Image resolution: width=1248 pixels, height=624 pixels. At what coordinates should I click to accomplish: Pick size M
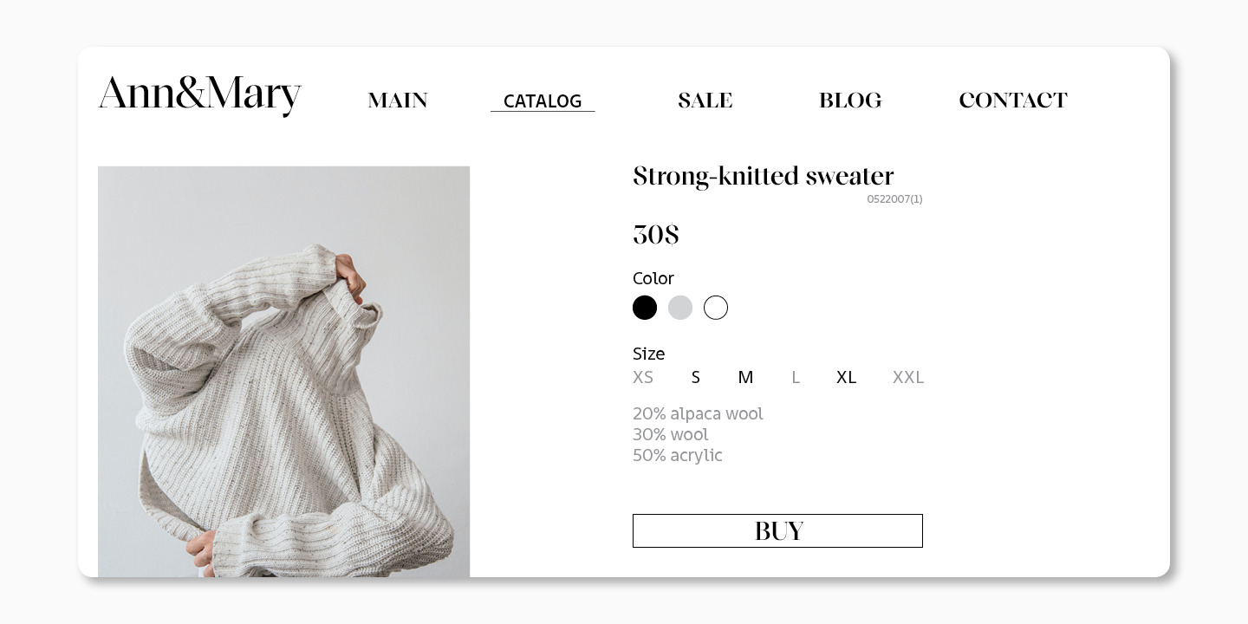[745, 377]
